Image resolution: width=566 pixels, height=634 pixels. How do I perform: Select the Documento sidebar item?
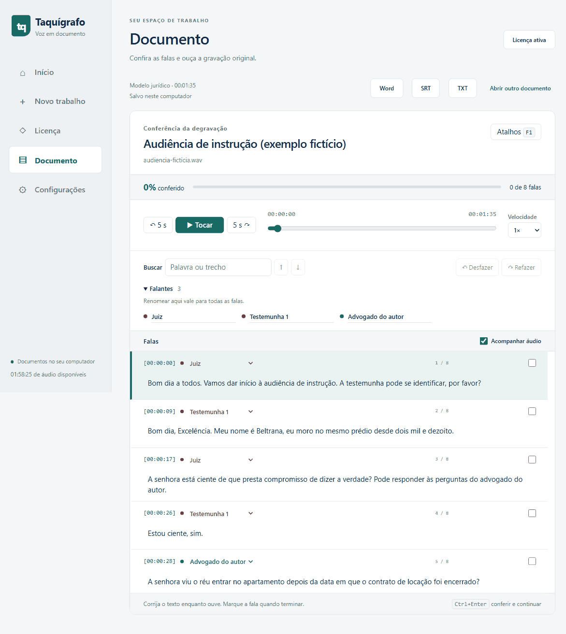coord(56,160)
